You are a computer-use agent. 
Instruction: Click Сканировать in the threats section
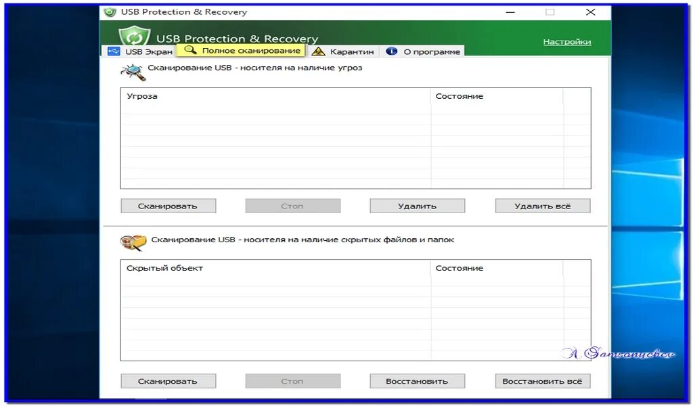pos(169,206)
